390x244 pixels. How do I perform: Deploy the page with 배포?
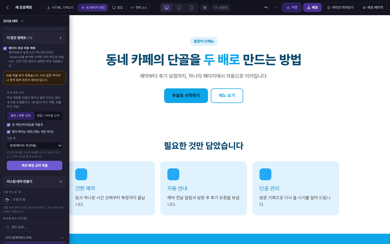click(312, 8)
